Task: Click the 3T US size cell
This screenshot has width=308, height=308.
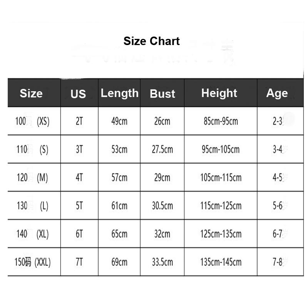Action: click(x=79, y=149)
